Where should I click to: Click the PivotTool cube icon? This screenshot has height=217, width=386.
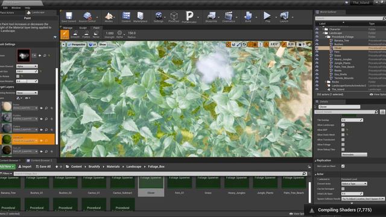tap(174, 16)
